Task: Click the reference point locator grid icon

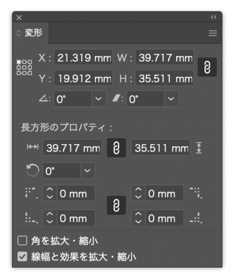Action: click(24, 68)
